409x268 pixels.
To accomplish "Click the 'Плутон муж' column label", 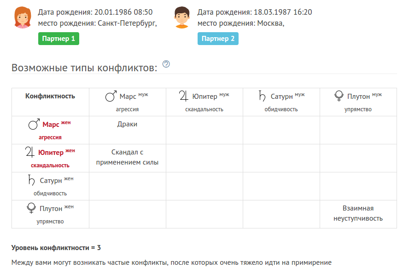I will click(x=365, y=96).
